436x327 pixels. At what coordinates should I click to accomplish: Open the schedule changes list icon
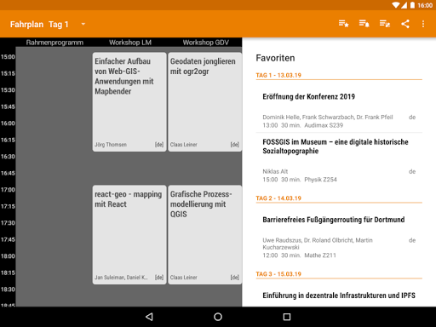(x=385, y=24)
